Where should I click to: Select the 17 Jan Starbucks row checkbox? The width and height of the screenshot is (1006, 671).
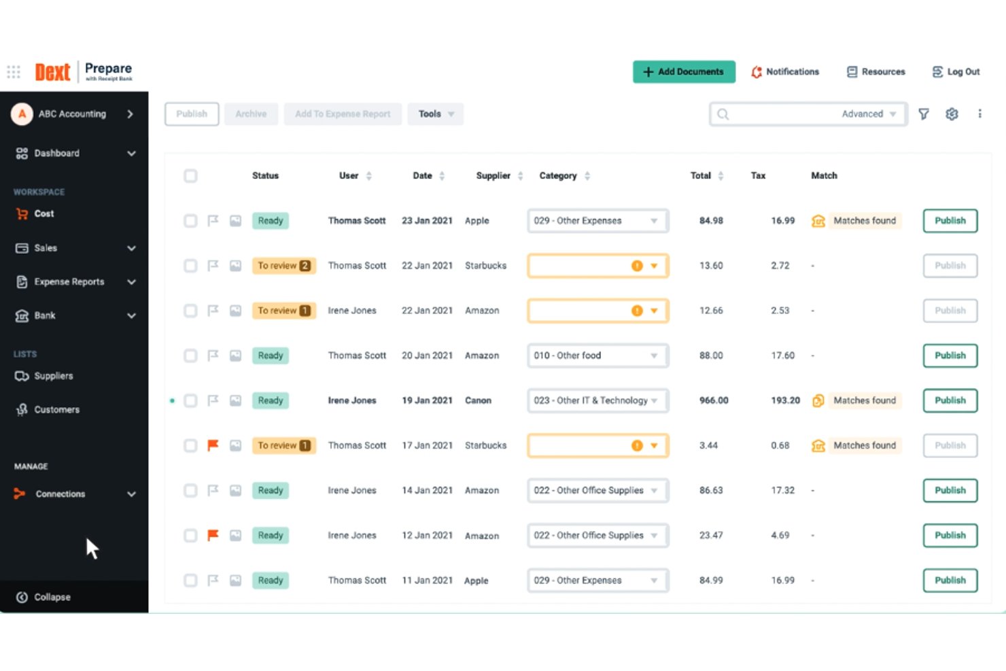pos(190,445)
